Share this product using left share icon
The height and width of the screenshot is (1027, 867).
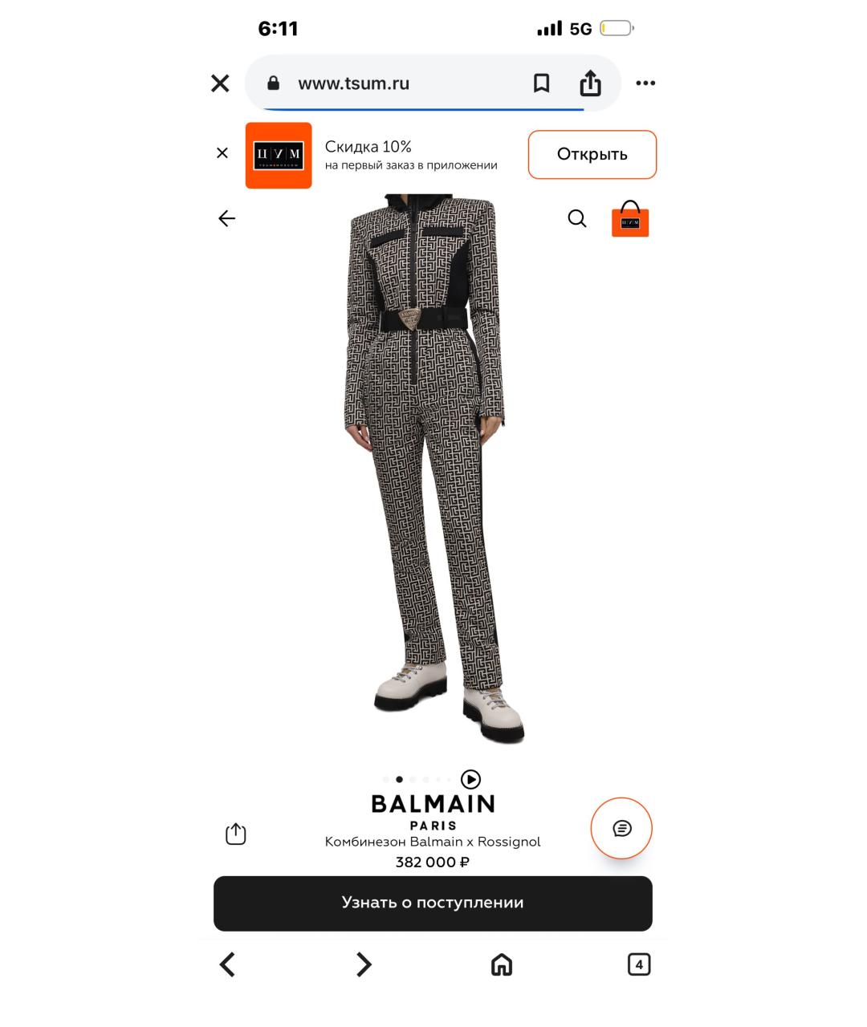[235, 834]
